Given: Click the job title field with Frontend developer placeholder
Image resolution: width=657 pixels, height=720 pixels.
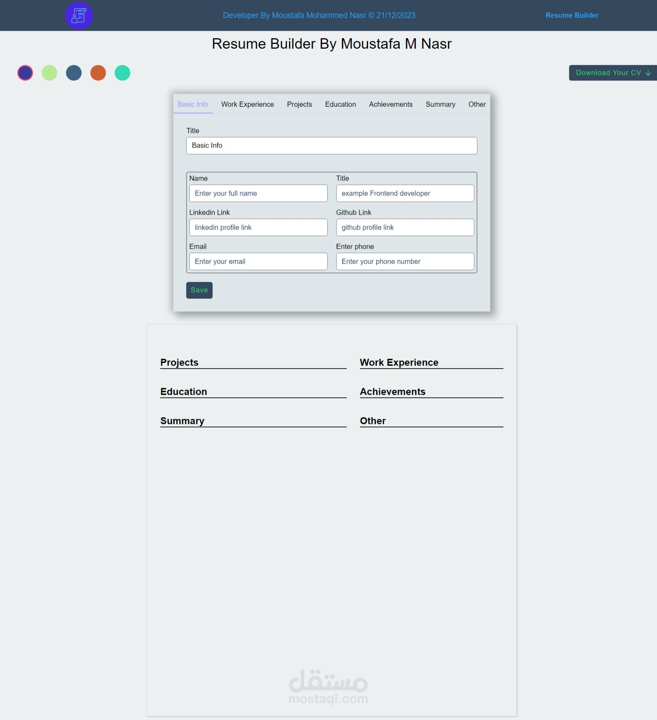Looking at the screenshot, I should [x=405, y=193].
